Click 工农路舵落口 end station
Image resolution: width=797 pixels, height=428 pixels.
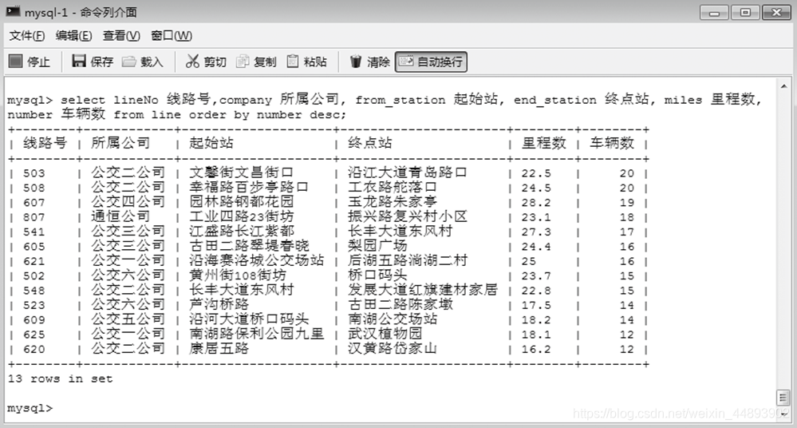pos(393,188)
